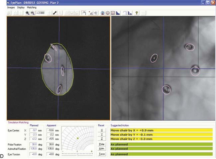Open the Display menu
Viewport: 216px width, 159px height.
coord(21,7)
